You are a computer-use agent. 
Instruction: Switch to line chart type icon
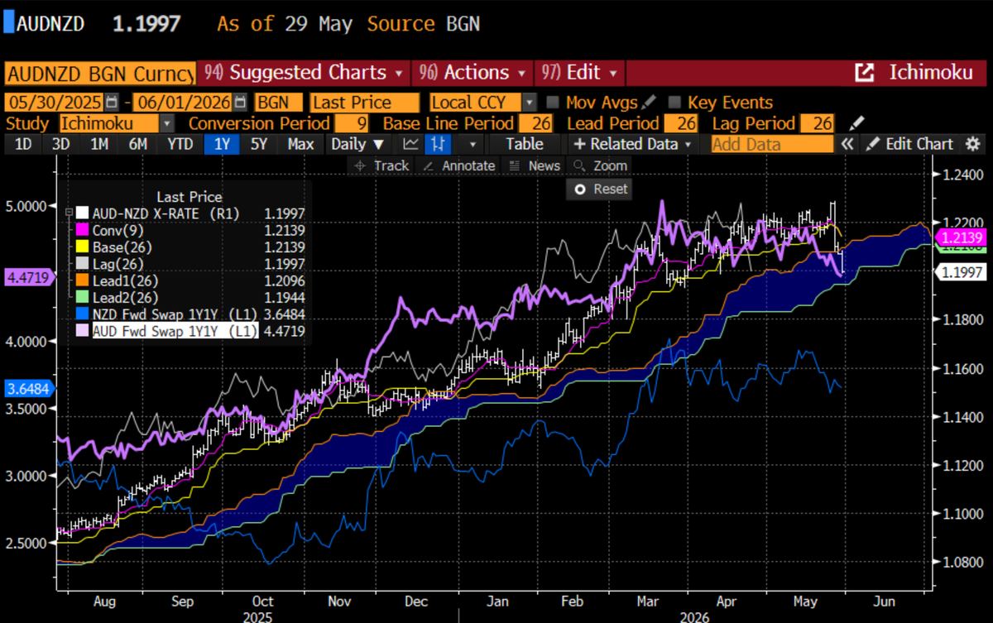(x=411, y=144)
